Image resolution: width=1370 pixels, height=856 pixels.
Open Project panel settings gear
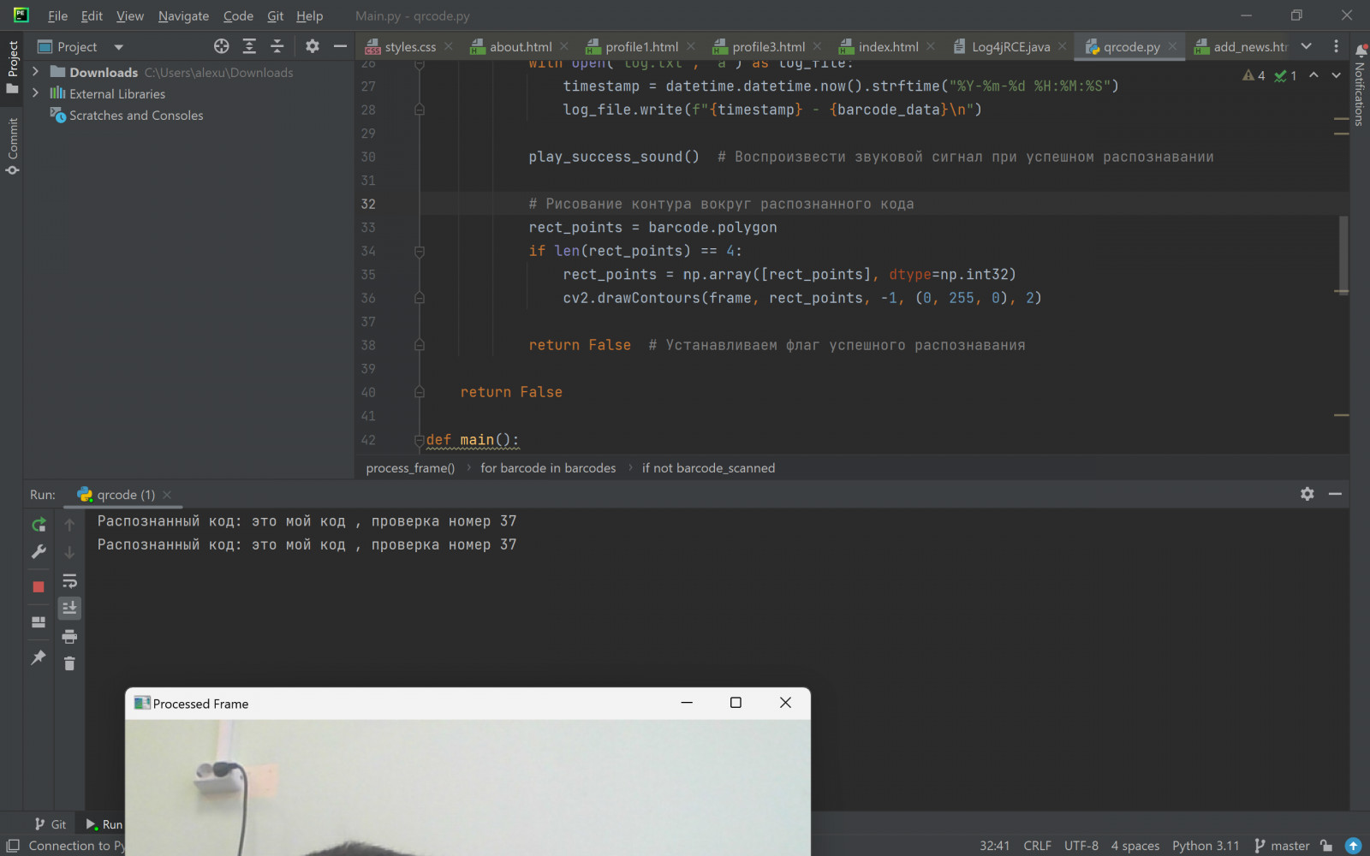[x=313, y=46]
